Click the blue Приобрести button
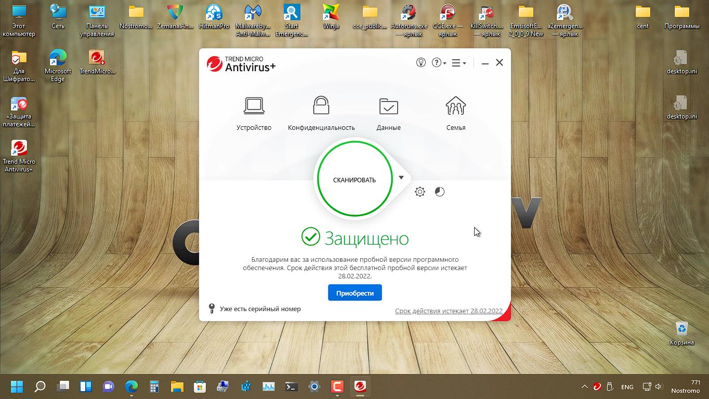 [x=355, y=293]
